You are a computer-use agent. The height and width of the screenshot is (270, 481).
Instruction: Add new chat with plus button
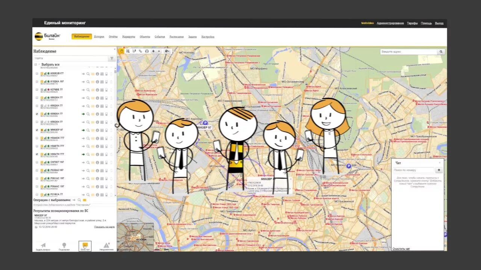click(x=439, y=170)
